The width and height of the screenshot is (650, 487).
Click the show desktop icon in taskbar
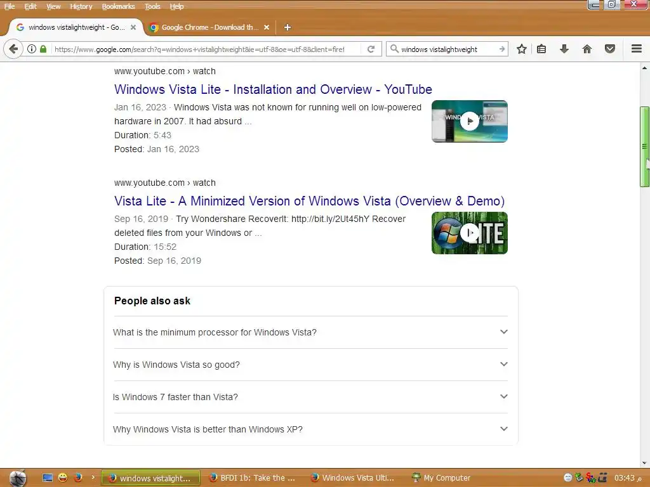click(x=48, y=478)
